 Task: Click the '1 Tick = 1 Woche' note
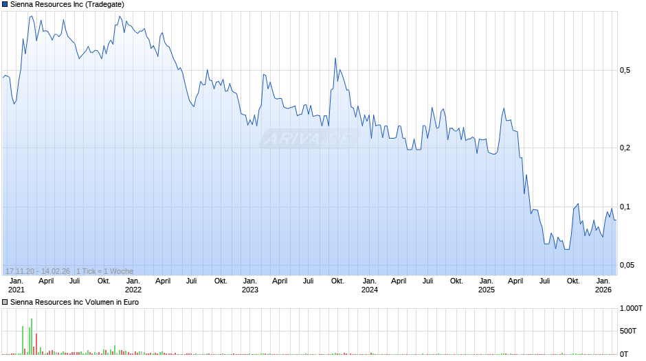(104, 271)
